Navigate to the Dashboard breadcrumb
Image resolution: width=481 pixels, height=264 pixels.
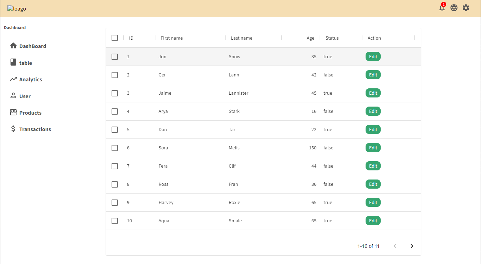tap(15, 27)
